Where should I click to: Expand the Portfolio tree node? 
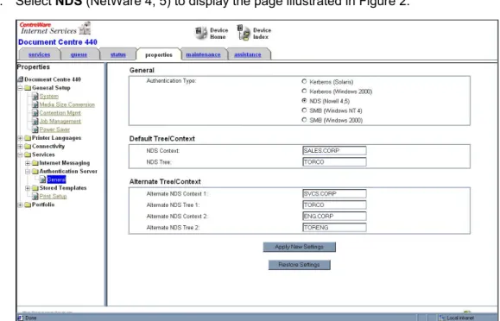21,205
